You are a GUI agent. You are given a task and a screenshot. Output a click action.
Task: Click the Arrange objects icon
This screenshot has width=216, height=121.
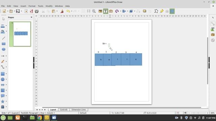[131, 11]
